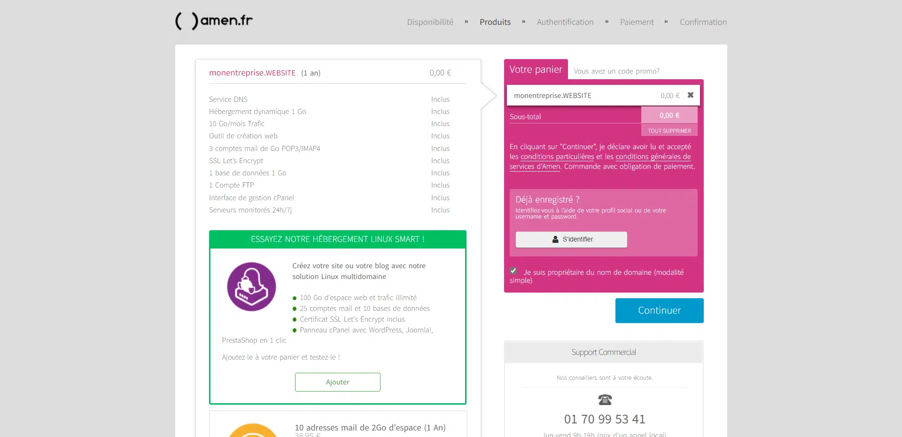Viewport: 902px width, 437px height.
Task: Remove monentreprise.WEBSITE from the cart
Action: [x=690, y=95]
